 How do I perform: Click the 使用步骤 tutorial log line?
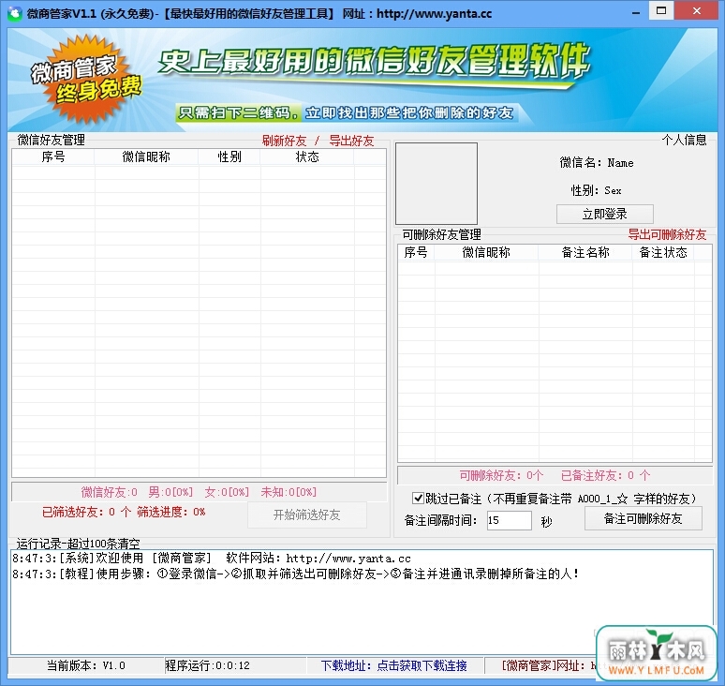[296, 574]
